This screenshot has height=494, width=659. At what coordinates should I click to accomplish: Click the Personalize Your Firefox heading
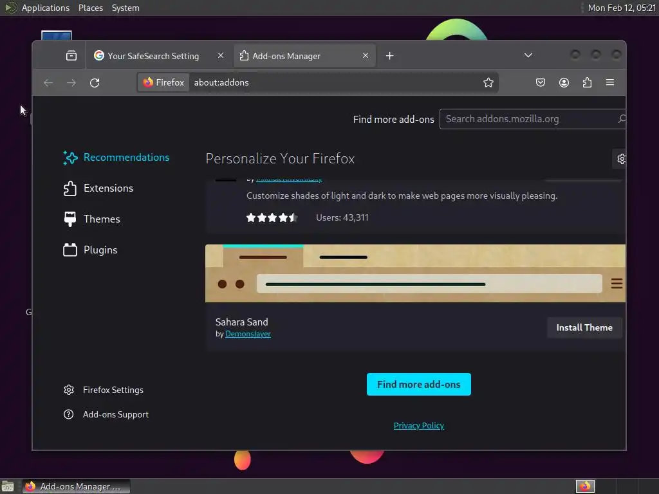pyautogui.click(x=280, y=159)
